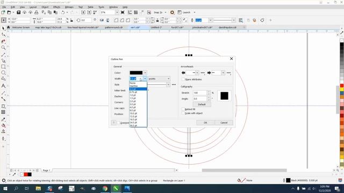344x193 pixels.
Task: Expand the Snap To dropdown
Action: coord(166,12)
